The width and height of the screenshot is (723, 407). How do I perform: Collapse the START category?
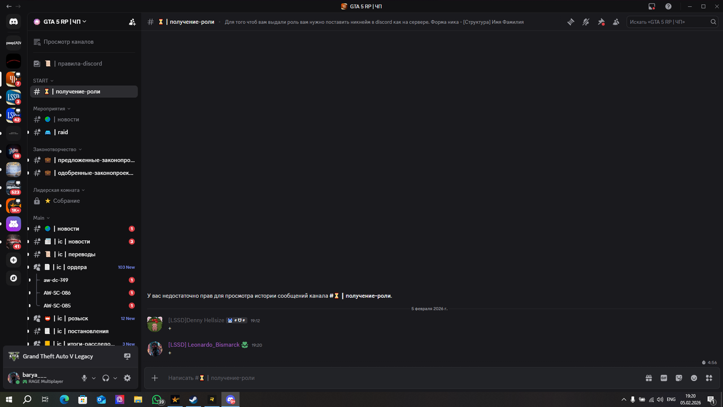coord(43,81)
